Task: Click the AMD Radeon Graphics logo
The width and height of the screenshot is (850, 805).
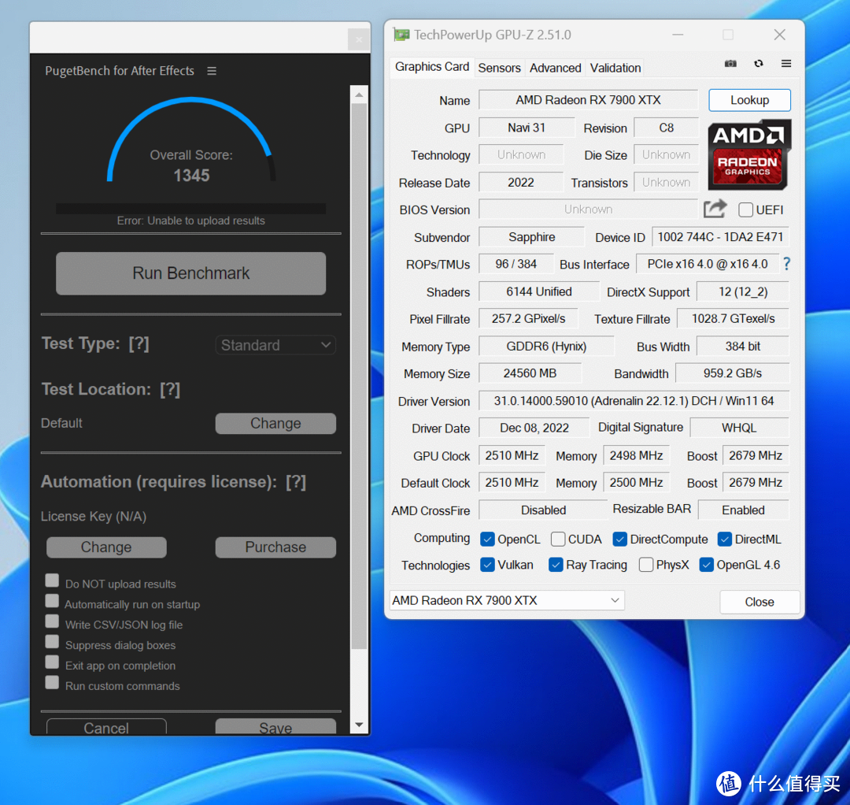Action: click(x=749, y=154)
